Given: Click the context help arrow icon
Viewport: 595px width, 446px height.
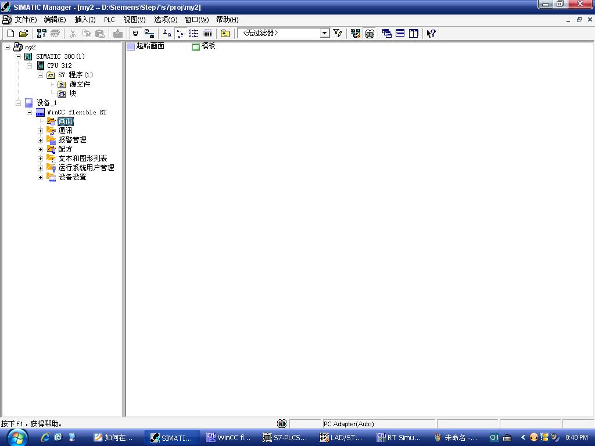Looking at the screenshot, I should click(431, 34).
